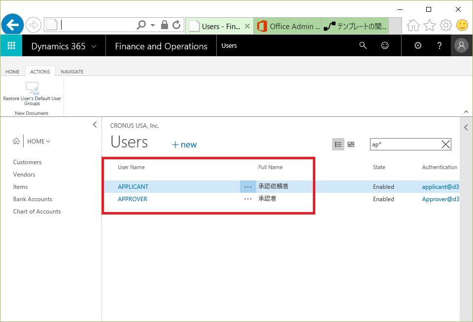This screenshot has height=322, width=473.
Task: Select the 承認者 full name cell
Action: coord(267,199)
